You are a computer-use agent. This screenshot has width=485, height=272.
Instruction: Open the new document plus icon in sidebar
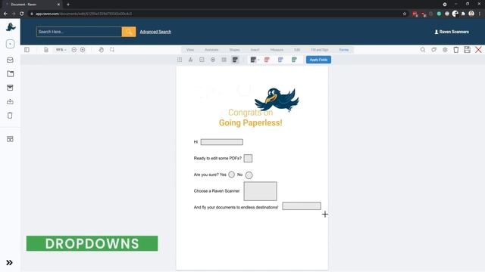tap(10, 44)
